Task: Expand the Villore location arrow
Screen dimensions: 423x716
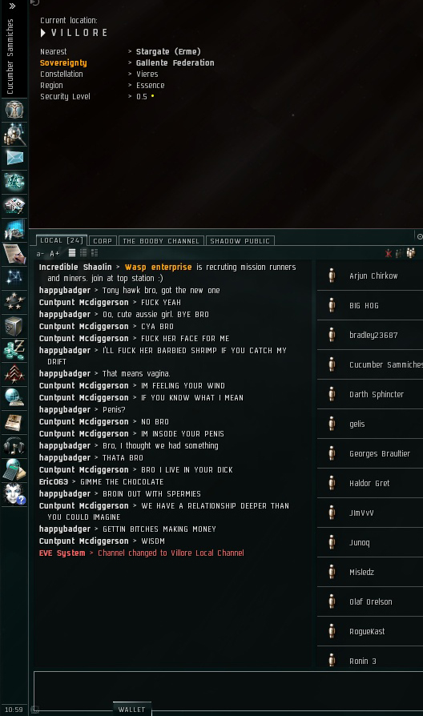Action: [43, 33]
